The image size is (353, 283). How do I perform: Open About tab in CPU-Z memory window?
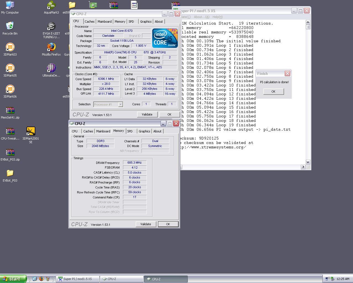point(157,131)
